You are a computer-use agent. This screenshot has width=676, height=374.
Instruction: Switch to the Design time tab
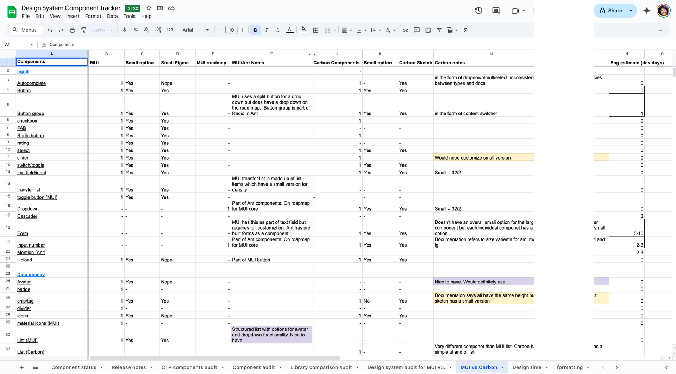pyautogui.click(x=531, y=367)
